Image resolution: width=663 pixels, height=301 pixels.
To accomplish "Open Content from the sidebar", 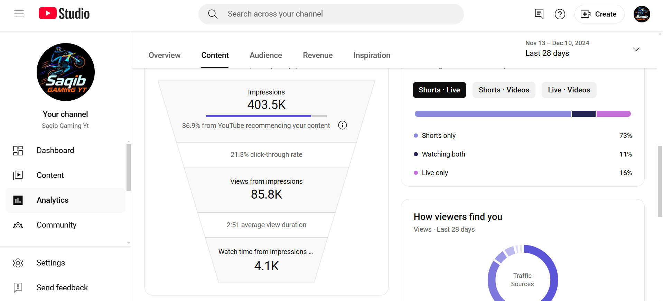I will pos(66,175).
